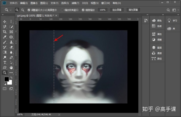Click the status bar zoom percentage field
Image resolution: width=181 pixels, height=117 pixels.
[x=20, y=114]
